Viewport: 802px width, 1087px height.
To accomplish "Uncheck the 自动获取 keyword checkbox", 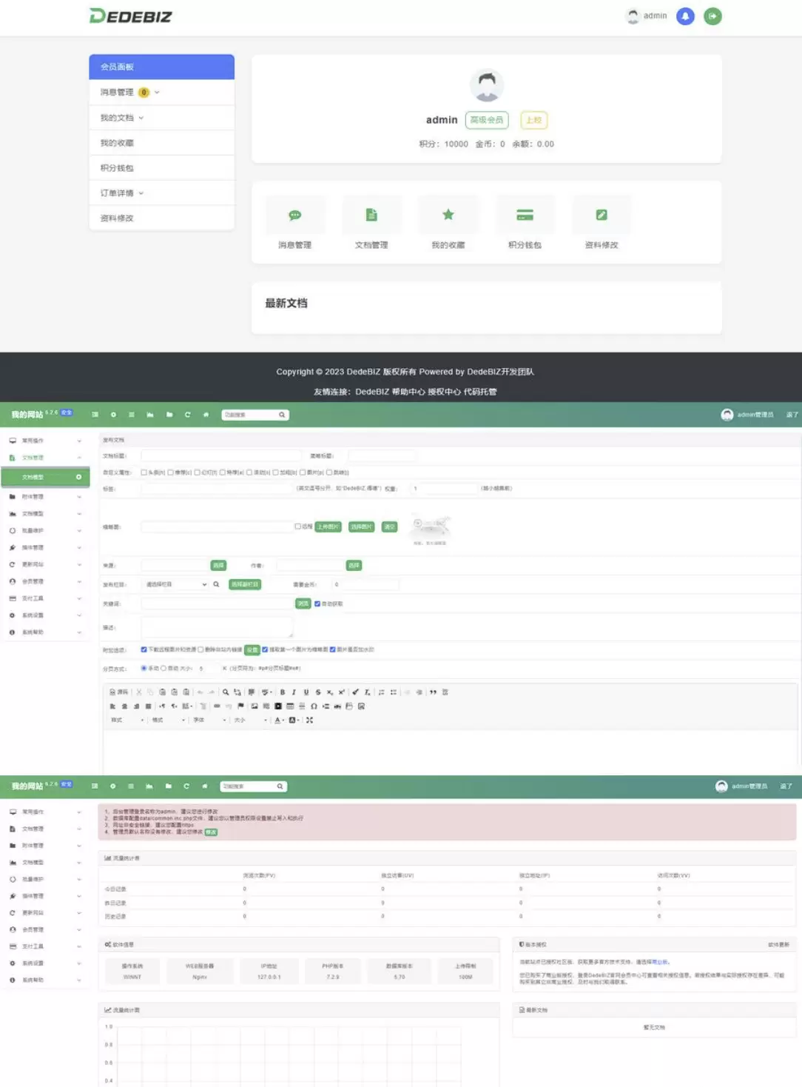I will (317, 603).
